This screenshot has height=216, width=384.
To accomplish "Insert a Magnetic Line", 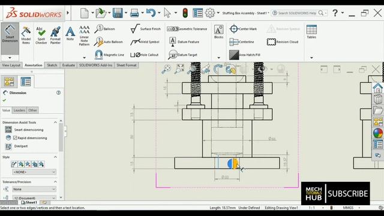I will click(x=109, y=55).
